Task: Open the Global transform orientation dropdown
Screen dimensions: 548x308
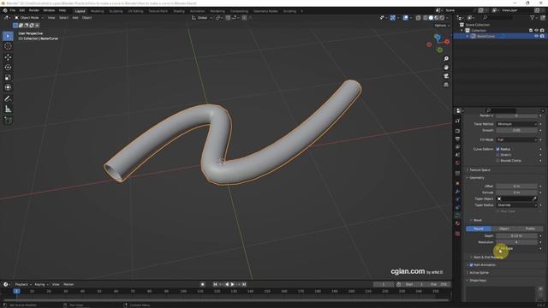Action: 202,18
